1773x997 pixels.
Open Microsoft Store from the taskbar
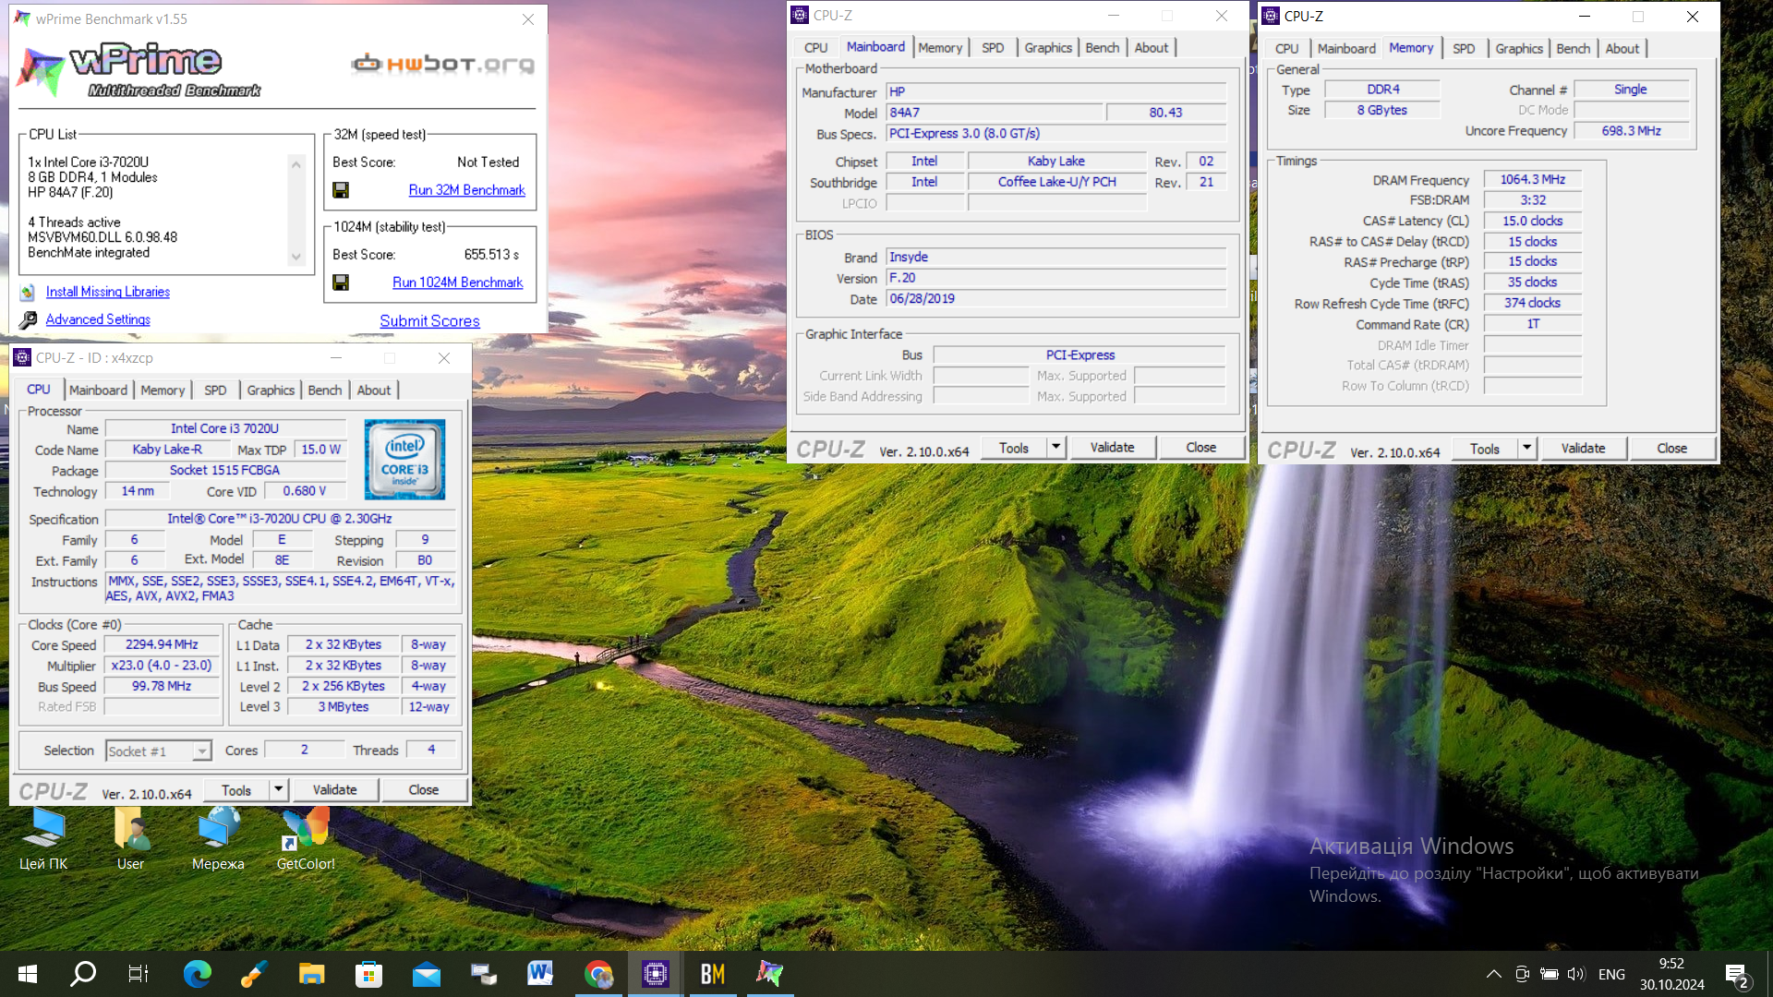point(368,974)
